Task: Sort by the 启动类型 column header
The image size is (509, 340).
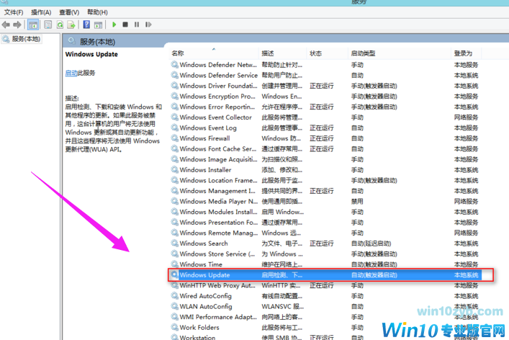Action: pyautogui.click(x=363, y=53)
